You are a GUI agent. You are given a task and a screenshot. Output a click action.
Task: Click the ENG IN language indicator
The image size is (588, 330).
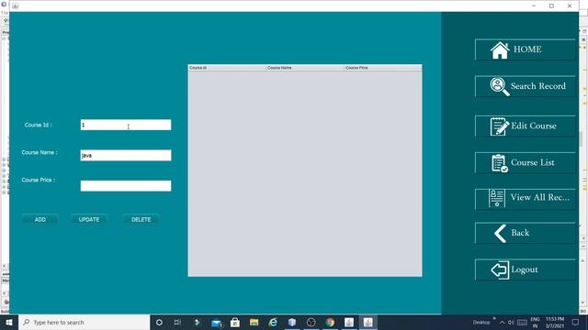click(535, 322)
